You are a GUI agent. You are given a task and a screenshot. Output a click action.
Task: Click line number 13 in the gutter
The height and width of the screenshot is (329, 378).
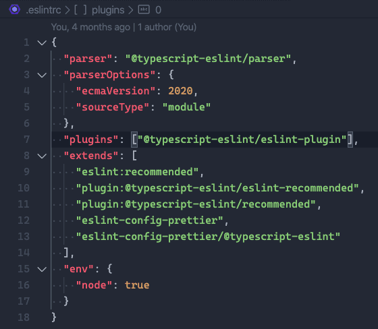point(24,237)
